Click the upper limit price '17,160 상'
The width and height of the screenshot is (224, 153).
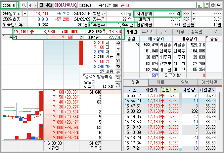[101, 61]
